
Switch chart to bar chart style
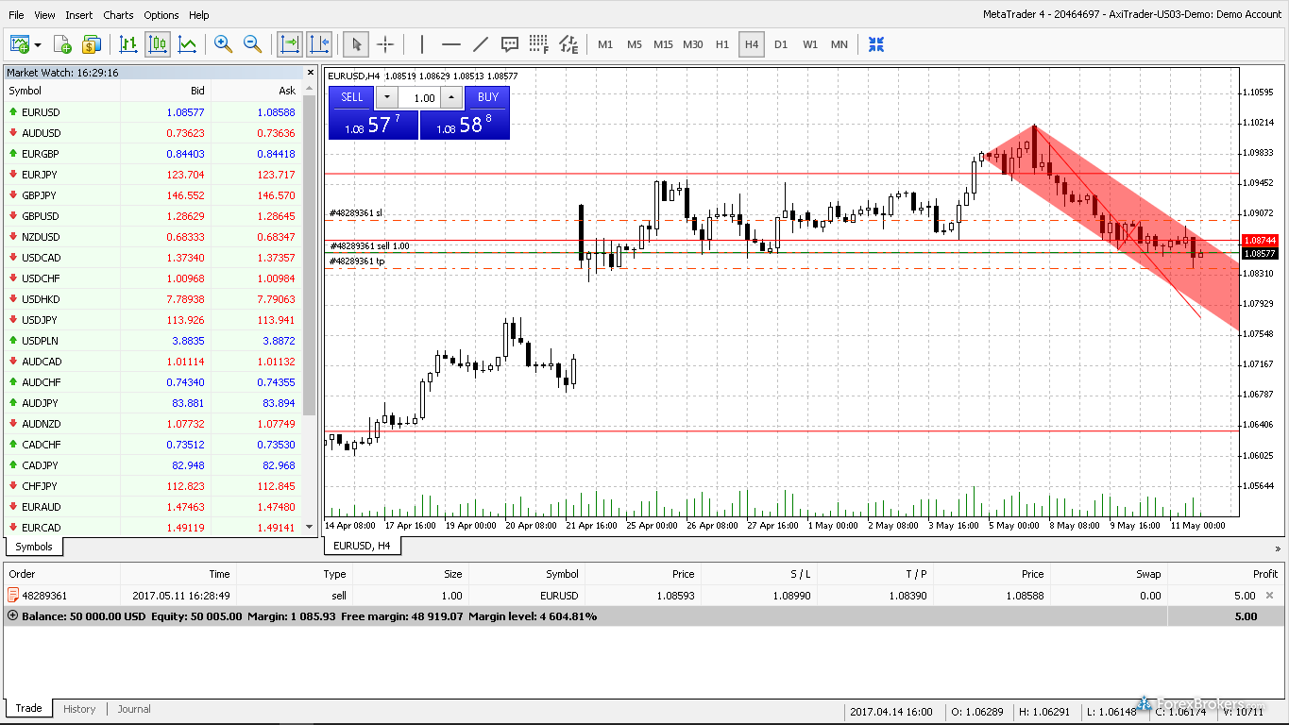click(x=128, y=44)
